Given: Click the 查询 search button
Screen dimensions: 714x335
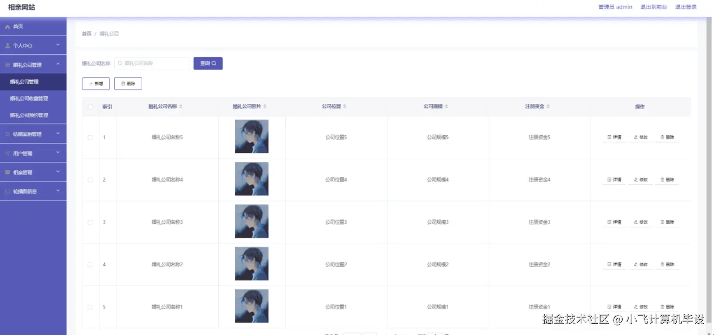Looking at the screenshot, I should coord(208,63).
